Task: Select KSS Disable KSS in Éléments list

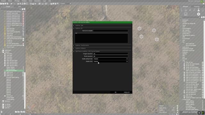Action: click(x=190, y=44)
